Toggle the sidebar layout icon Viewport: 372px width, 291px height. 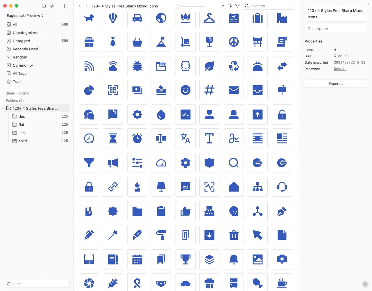pos(66,6)
